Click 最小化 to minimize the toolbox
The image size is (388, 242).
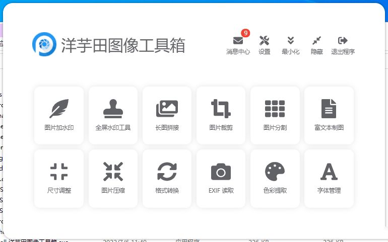point(290,45)
